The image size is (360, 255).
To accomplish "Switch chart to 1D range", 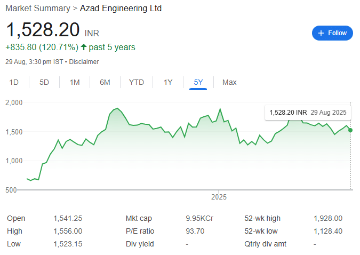I will tap(14, 82).
